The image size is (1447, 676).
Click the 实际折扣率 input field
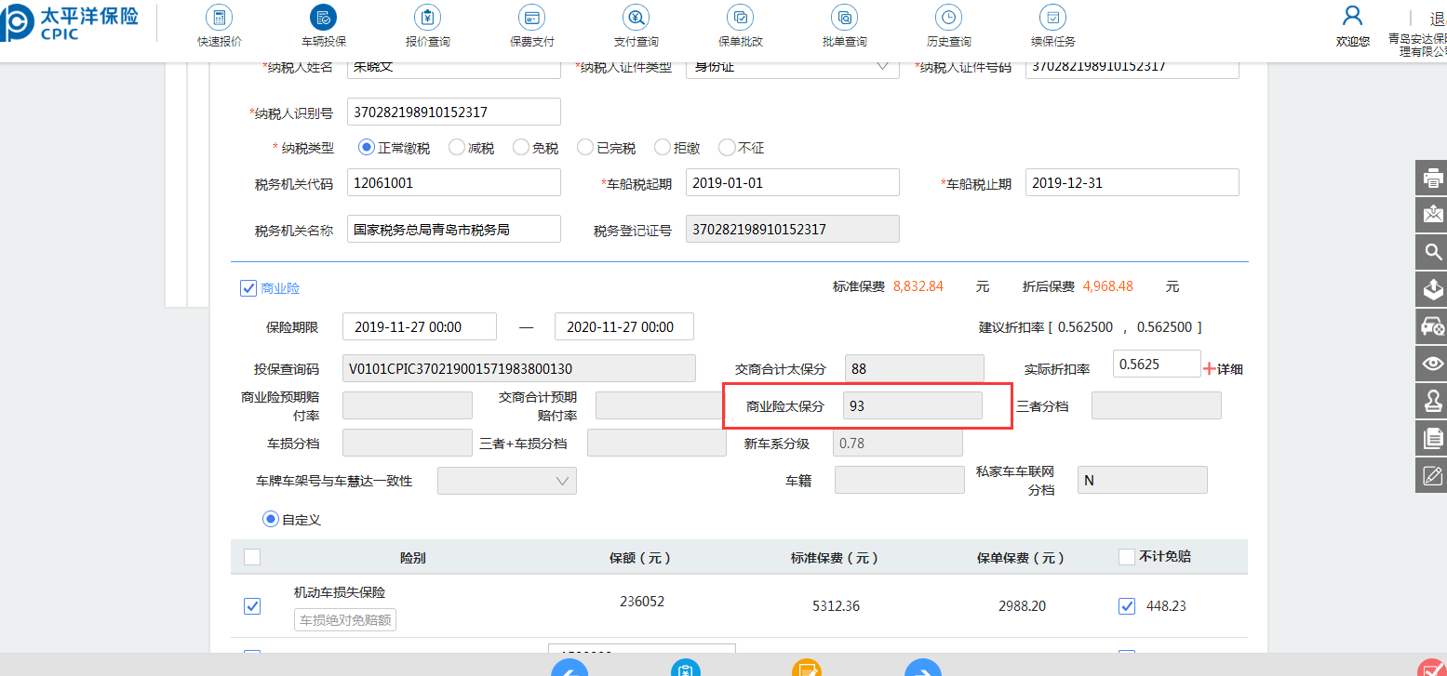(1156, 365)
